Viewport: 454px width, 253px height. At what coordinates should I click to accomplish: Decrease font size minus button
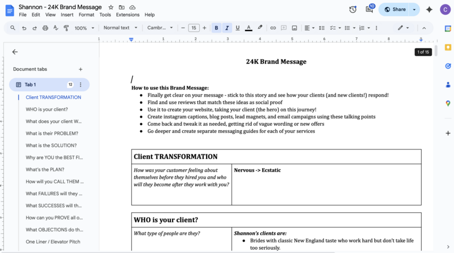[183, 28]
